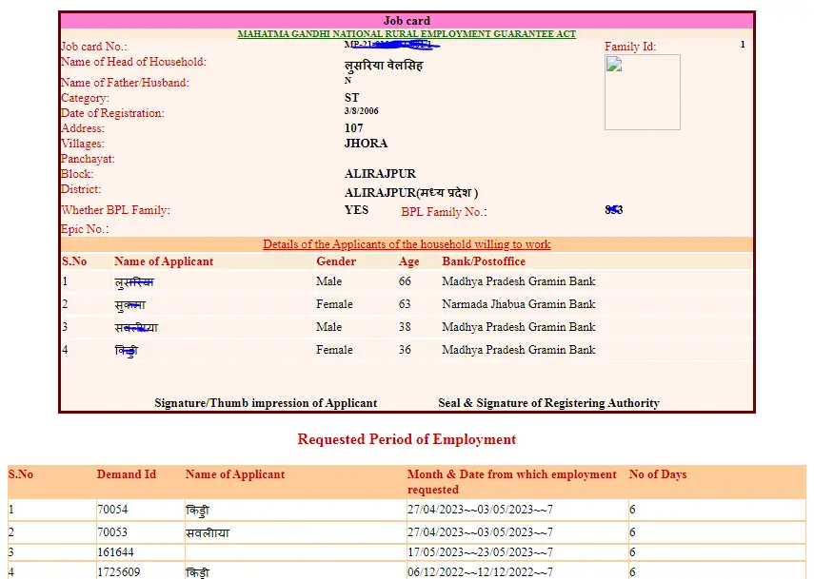The image size is (814, 579).
Task: Click age 66 in applicant row 1
Action: coord(405,281)
